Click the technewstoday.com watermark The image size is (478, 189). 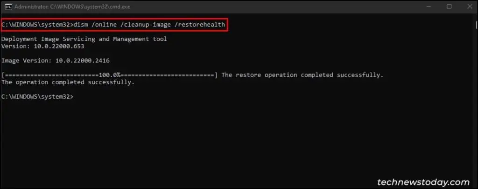(423, 182)
